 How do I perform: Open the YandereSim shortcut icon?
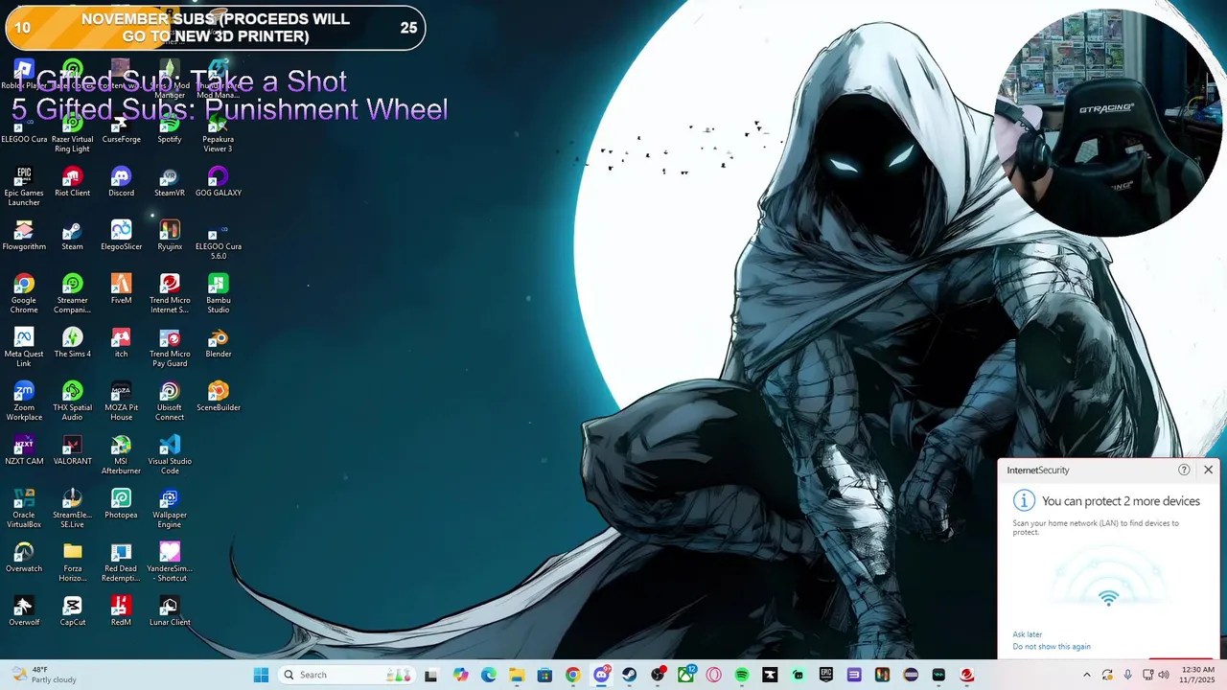point(170,563)
